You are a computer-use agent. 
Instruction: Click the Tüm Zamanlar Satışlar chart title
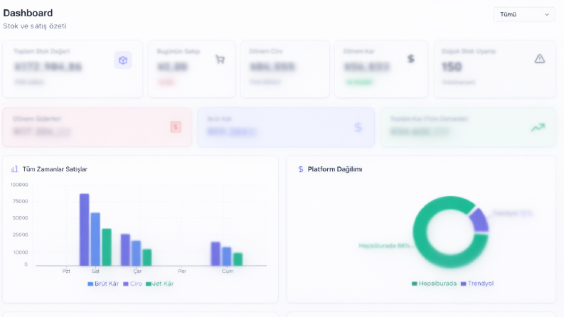(55, 169)
